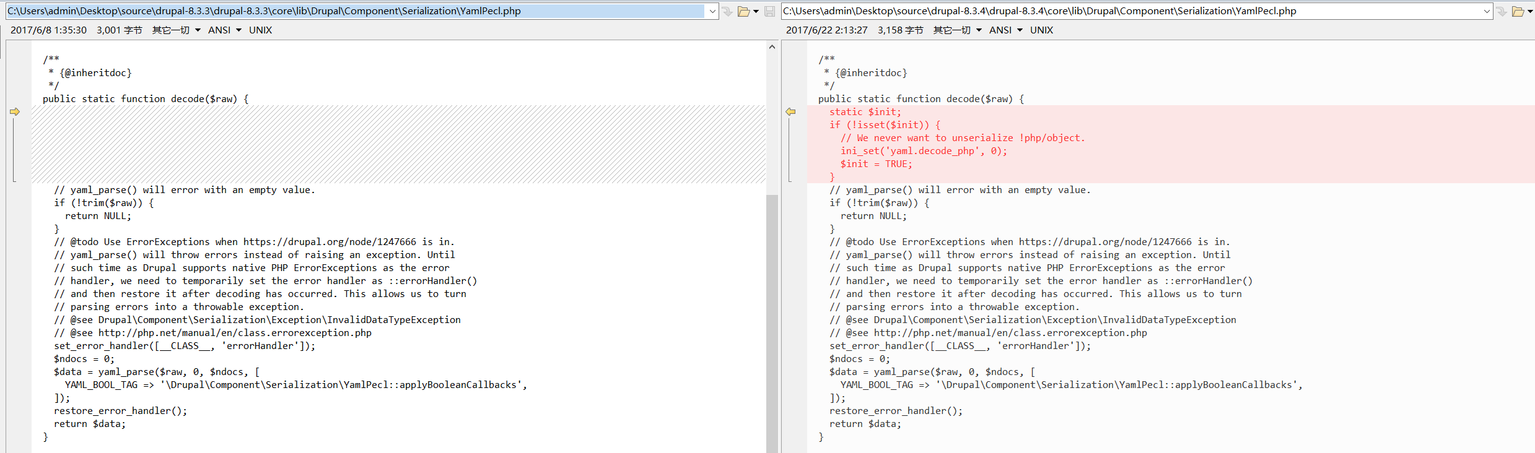Click the ini_set('yaml.decode_php', 0); line
Image resolution: width=1535 pixels, height=453 pixels.
(x=924, y=151)
